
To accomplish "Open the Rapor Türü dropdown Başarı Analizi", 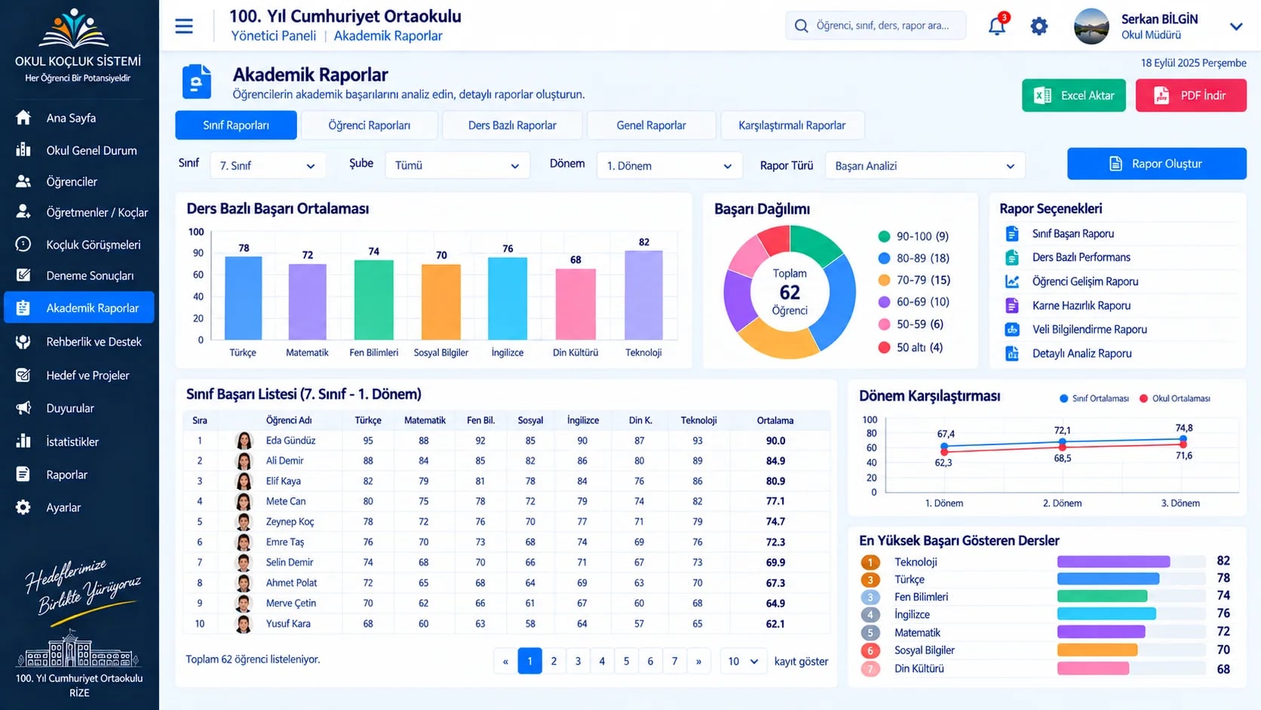I will (925, 165).
